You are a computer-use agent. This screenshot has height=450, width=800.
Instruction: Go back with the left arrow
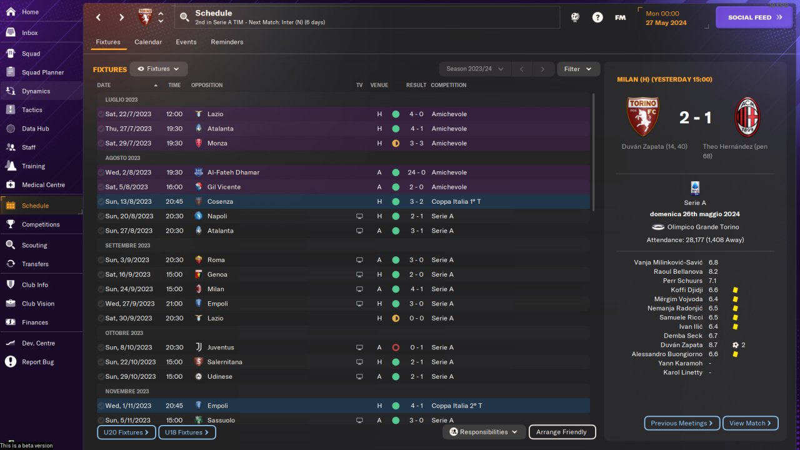tap(98, 17)
